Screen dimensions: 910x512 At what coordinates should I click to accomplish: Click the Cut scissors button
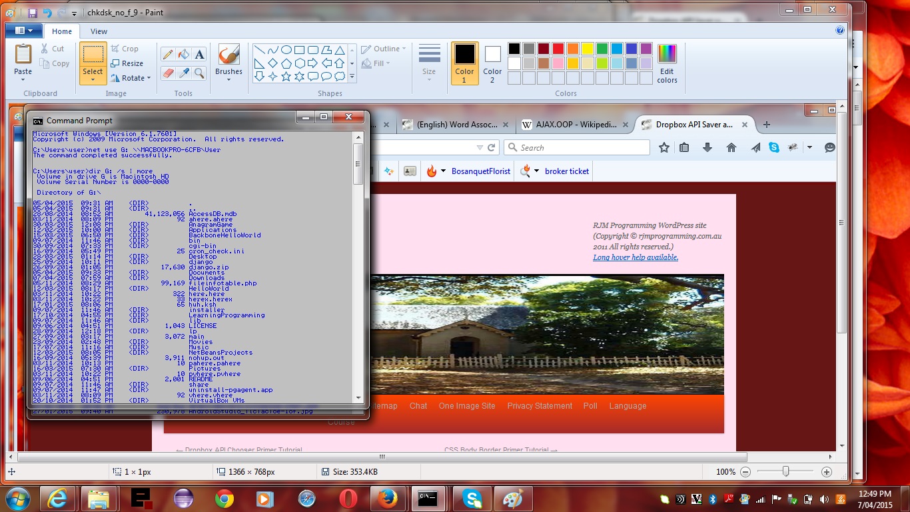click(x=53, y=49)
